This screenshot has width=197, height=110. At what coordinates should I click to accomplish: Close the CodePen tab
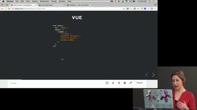pos(92,5)
